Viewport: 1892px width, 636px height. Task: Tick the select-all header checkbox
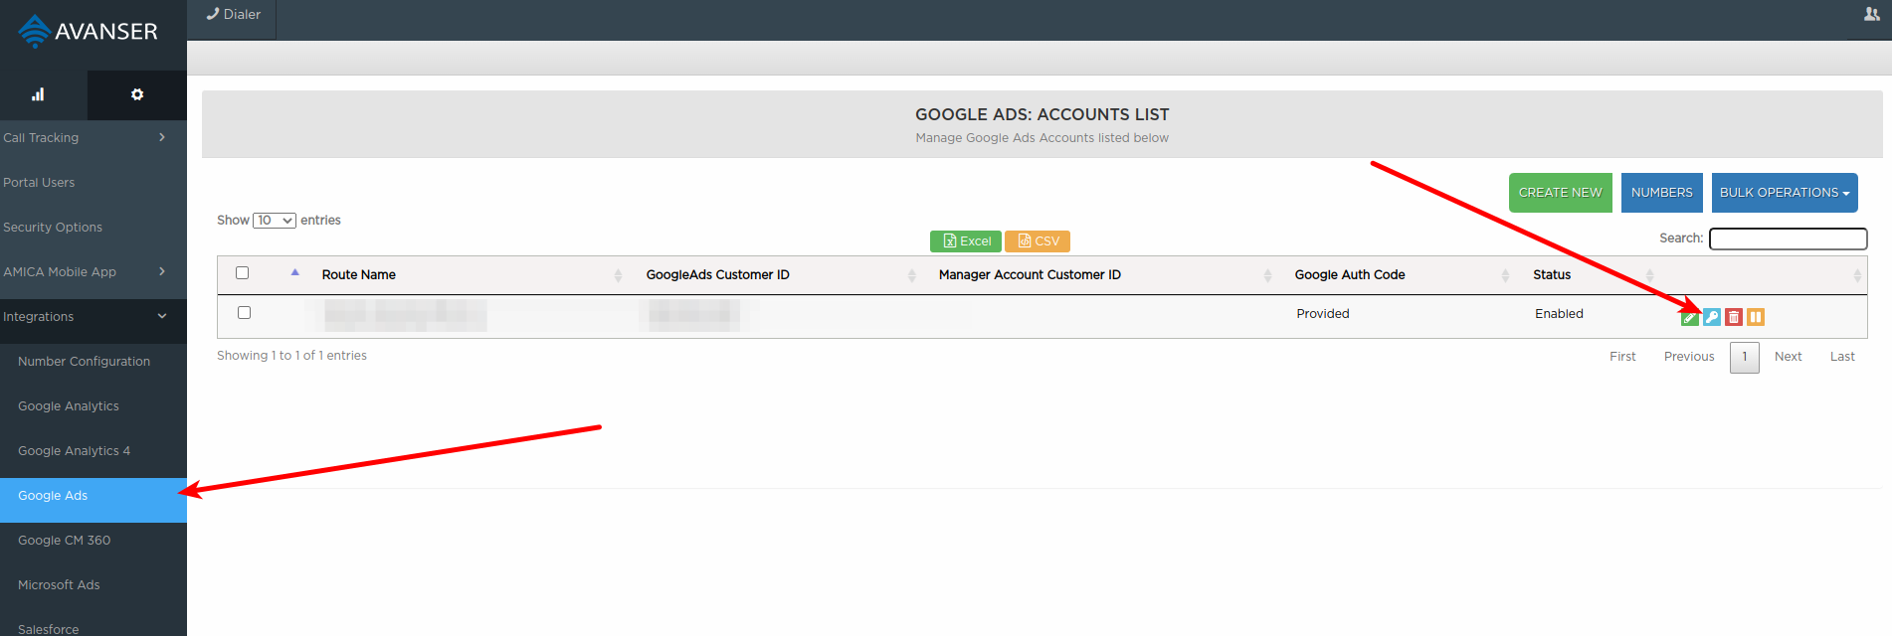point(242,272)
